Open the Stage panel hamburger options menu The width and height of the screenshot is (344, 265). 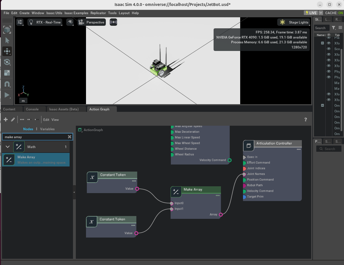pyautogui.click(x=340, y=28)
